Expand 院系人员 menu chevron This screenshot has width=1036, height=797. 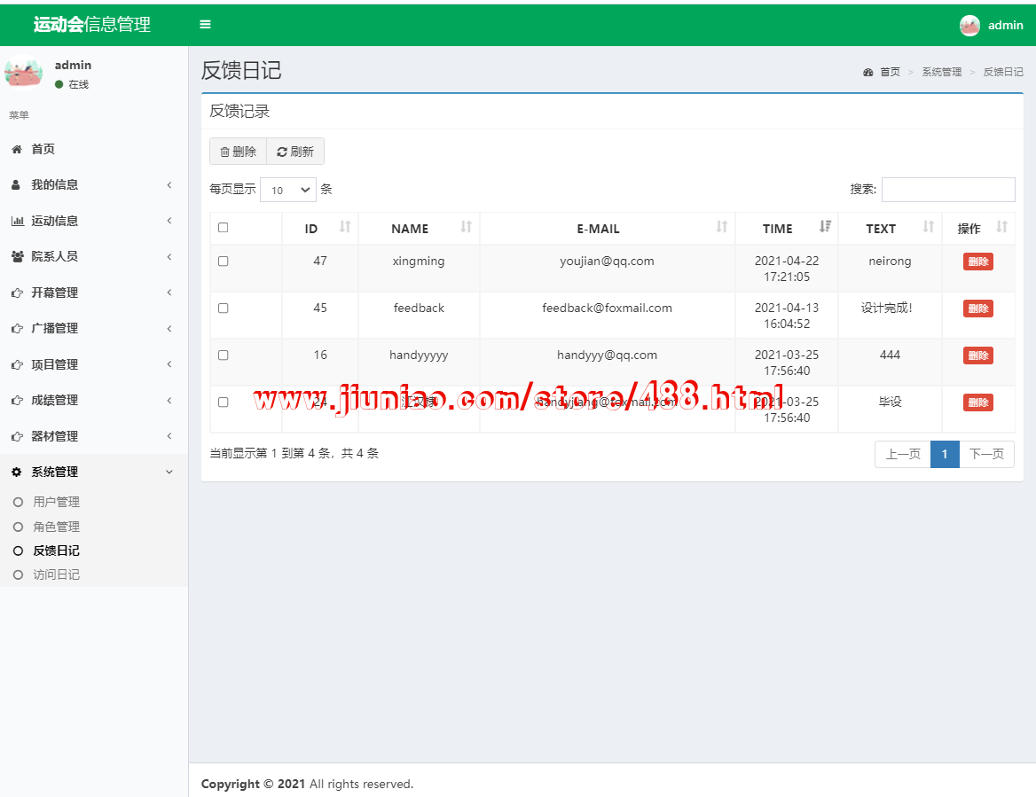click(169, 257)
